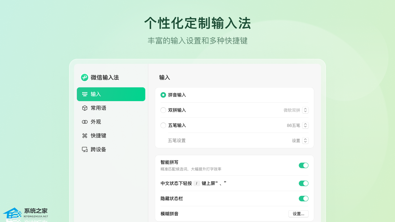This screenshot has width=395, height=222.
Task: Switch to the 外观 section
Action: [111, 122]
